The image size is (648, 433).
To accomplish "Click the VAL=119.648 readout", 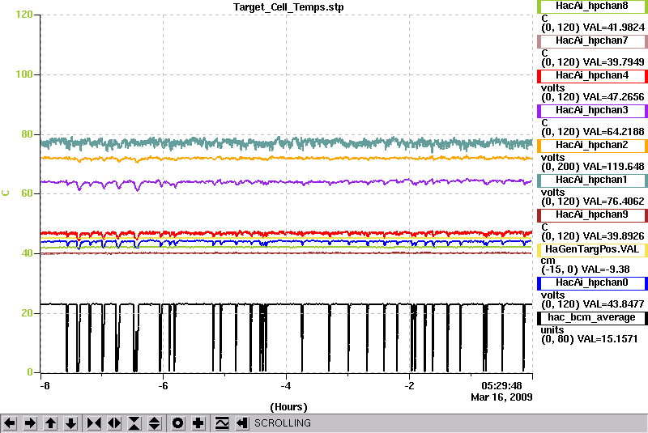I will click(x=613, y=167).
